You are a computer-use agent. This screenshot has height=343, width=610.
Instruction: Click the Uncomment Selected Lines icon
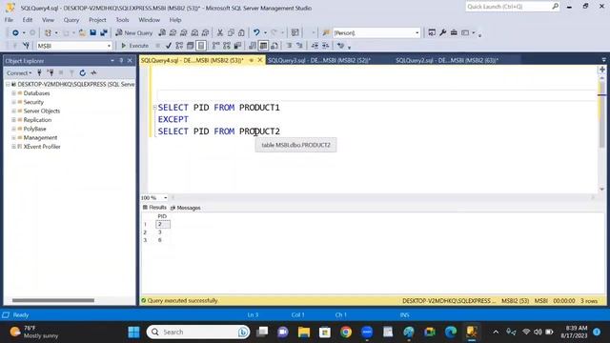[299, 46]
